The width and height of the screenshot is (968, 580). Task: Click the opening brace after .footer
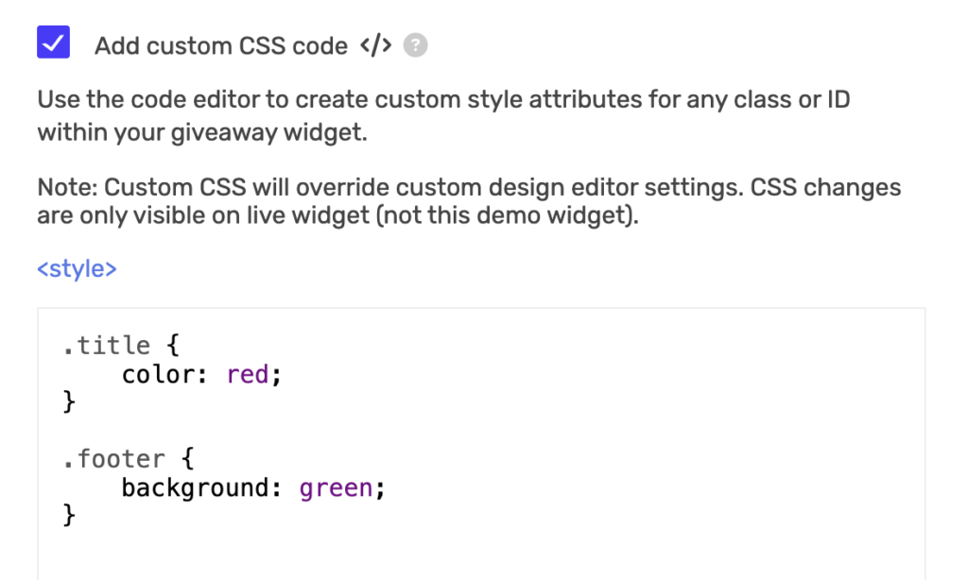pos(186,459)
